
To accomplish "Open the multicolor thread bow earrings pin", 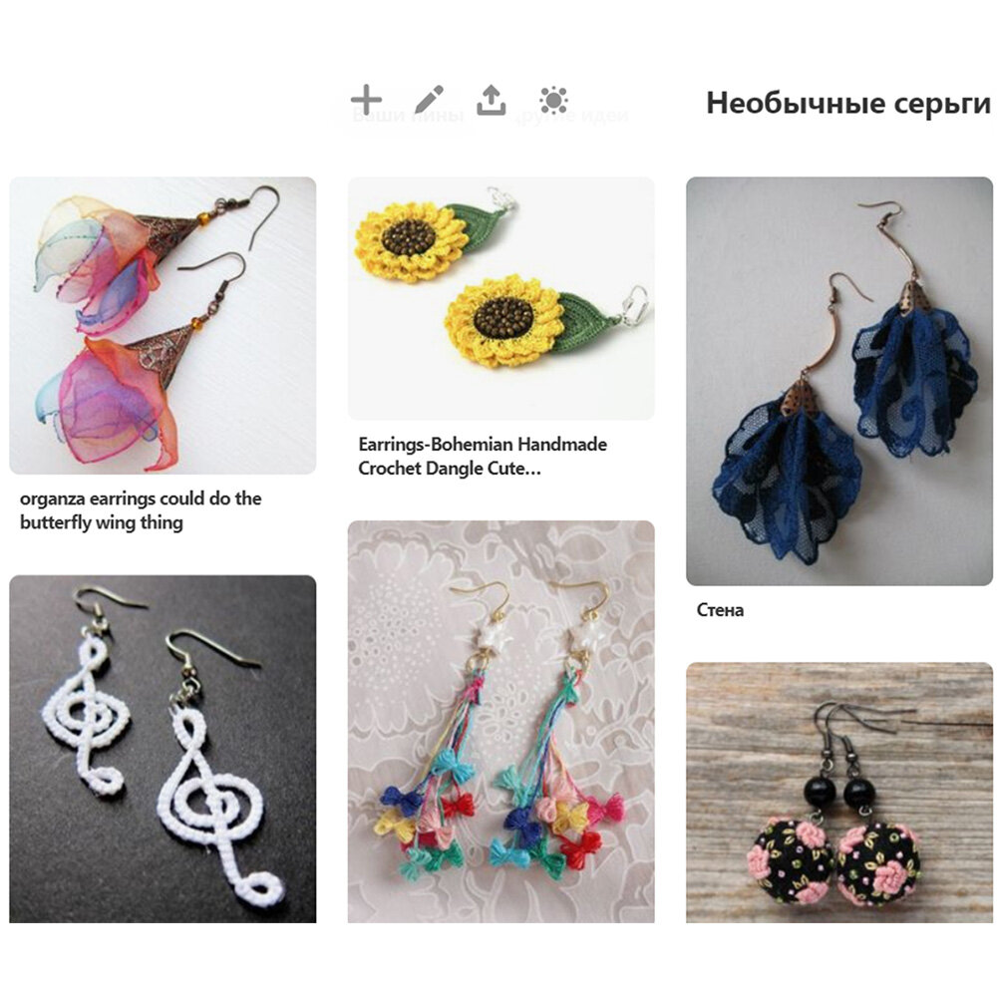I will [501, 722].
